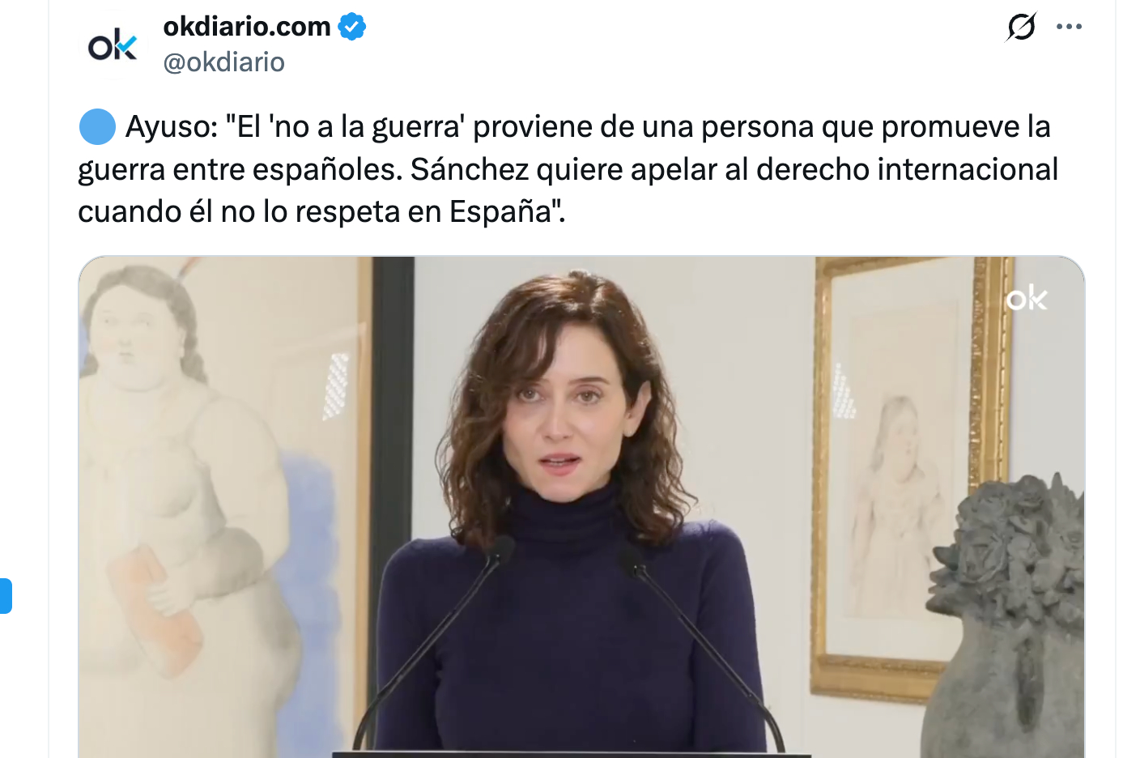Click the phrase "derecho internacional" in tweet

(x=908, y=169)
